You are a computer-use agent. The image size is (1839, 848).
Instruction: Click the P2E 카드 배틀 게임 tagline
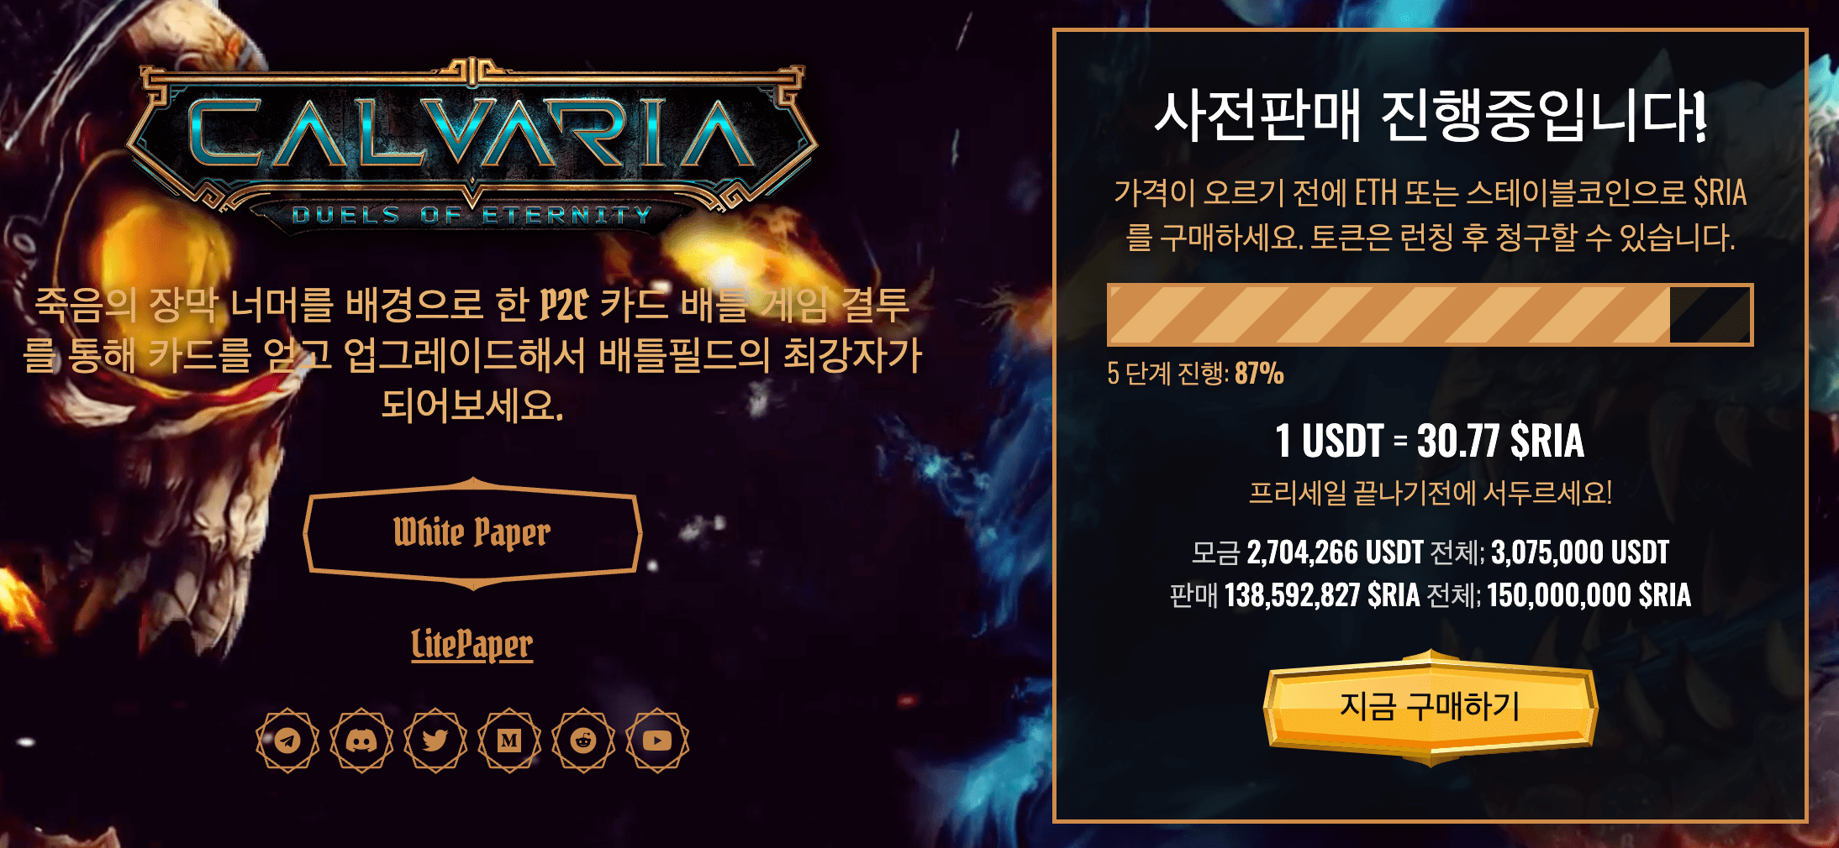(472, 354)
